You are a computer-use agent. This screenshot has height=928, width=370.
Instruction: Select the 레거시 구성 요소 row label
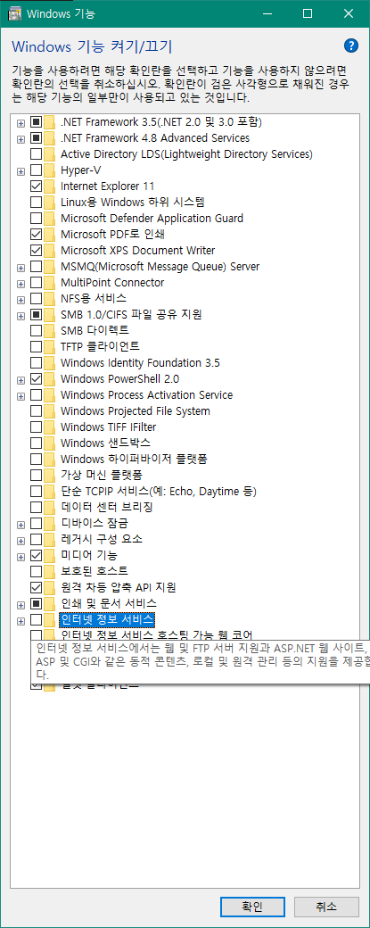tap(102, 539)
